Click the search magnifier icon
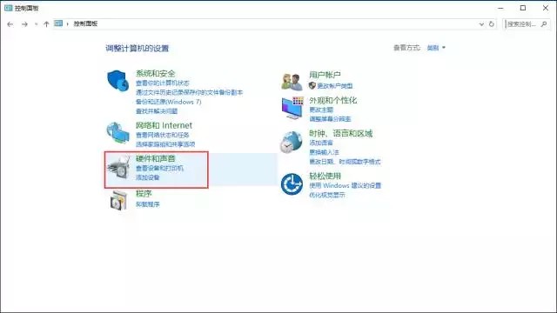The height and width of the screenshot is (313, 557). point(544,24)
